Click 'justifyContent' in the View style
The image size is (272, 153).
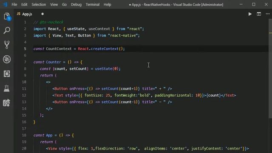pyautogui.click(x=206, y=148)
